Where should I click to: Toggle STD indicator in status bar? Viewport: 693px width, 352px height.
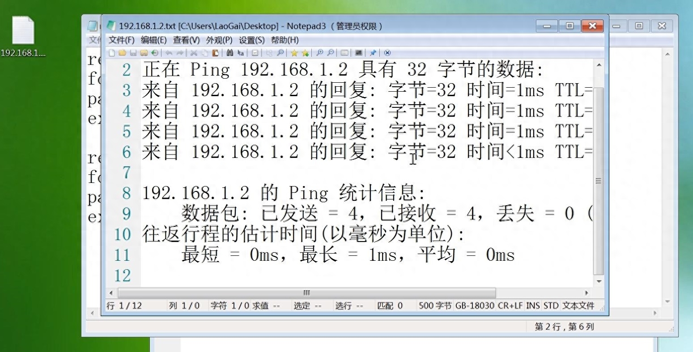coord(551,305)
